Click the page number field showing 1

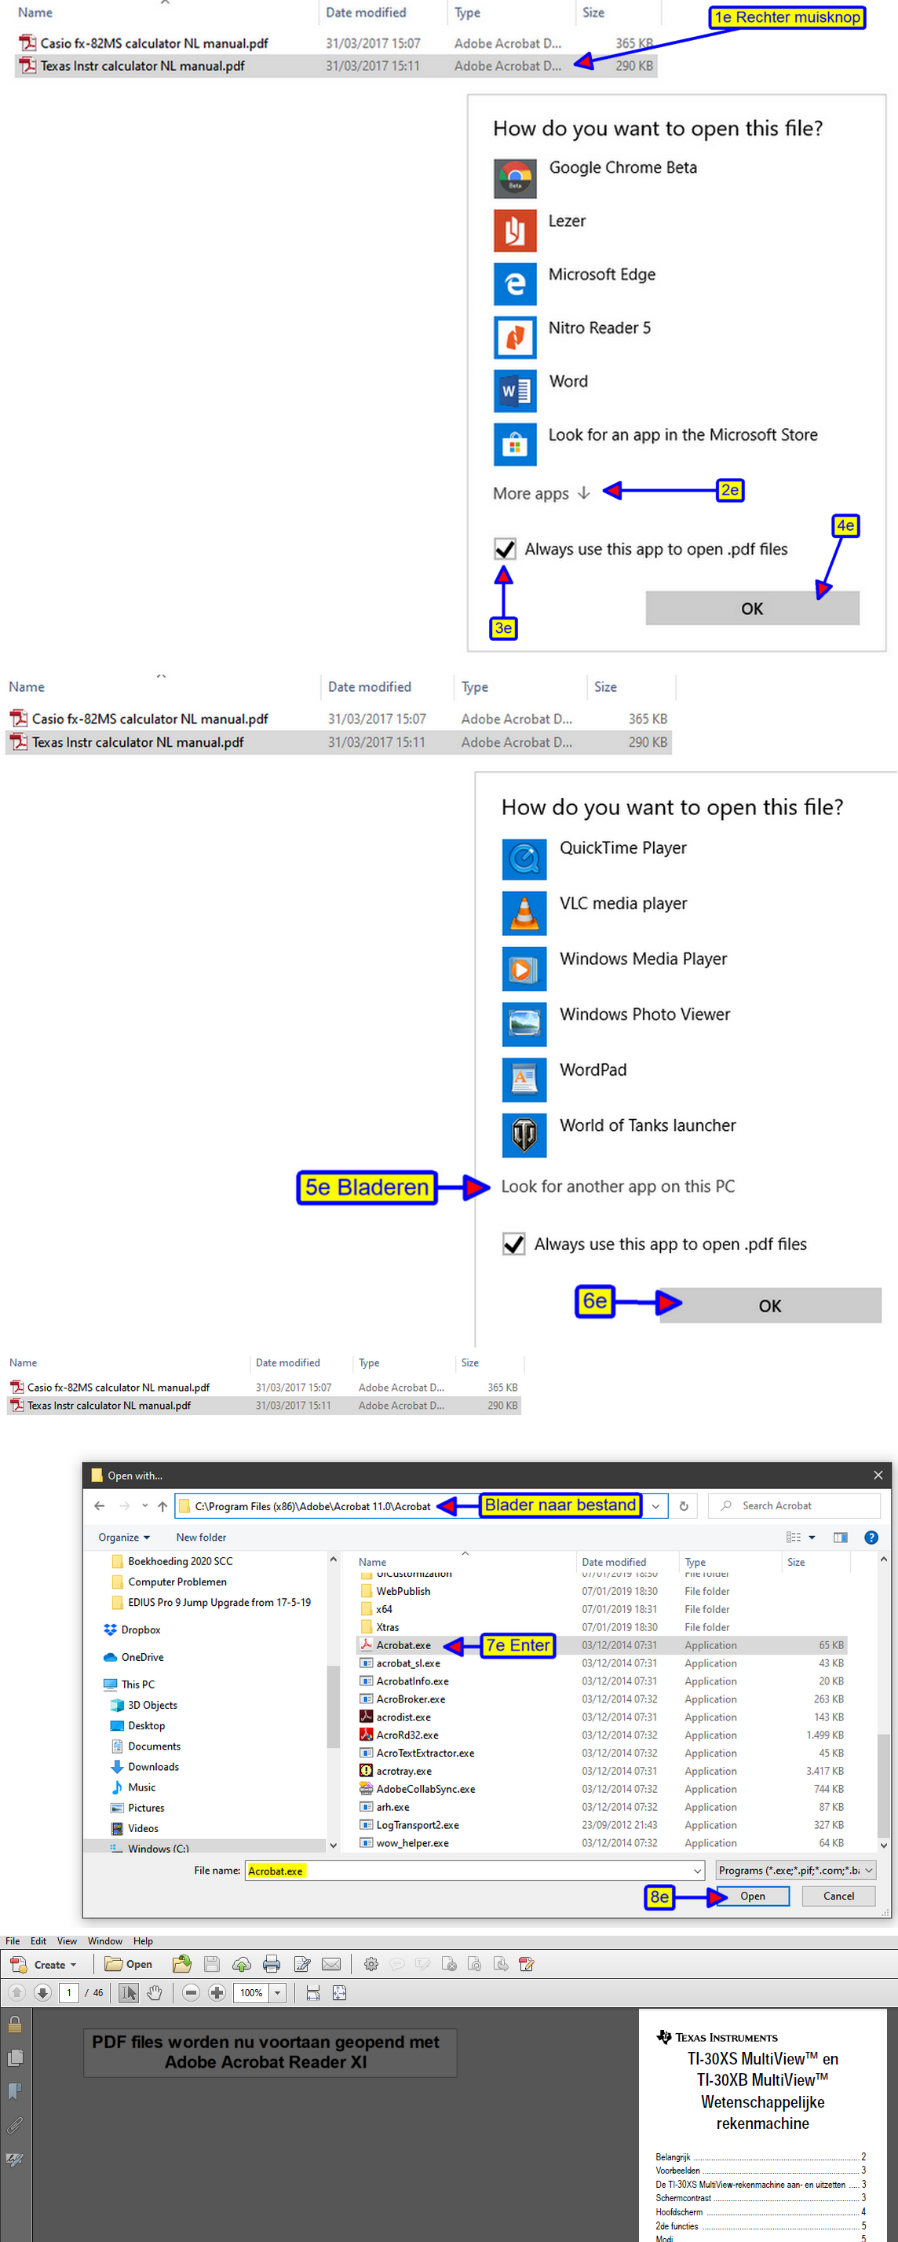tap(69, 1993)
